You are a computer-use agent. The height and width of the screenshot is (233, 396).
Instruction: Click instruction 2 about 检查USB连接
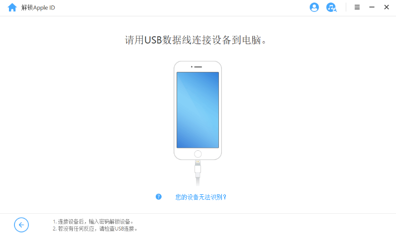[95, 229]
